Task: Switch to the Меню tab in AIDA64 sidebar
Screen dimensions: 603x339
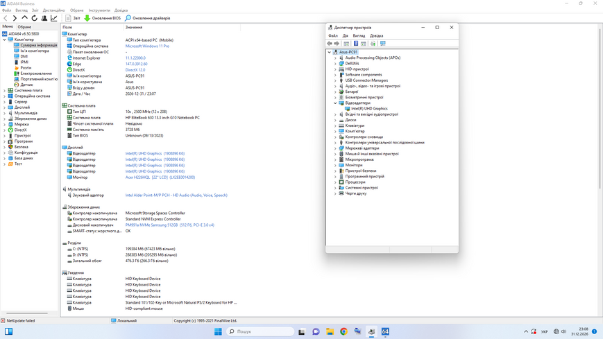Action: [8, 26]
